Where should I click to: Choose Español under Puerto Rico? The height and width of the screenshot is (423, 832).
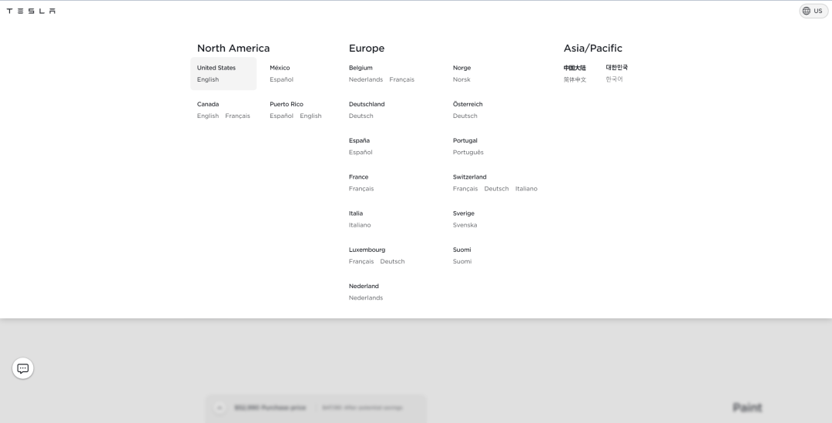point(281,116)
